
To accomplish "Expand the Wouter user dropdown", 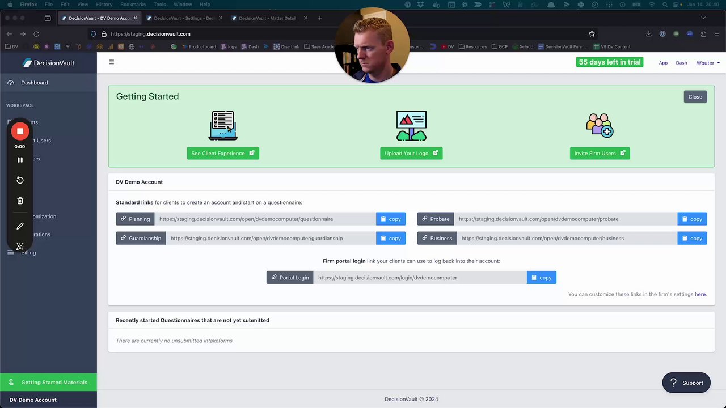I will [708, 63].
